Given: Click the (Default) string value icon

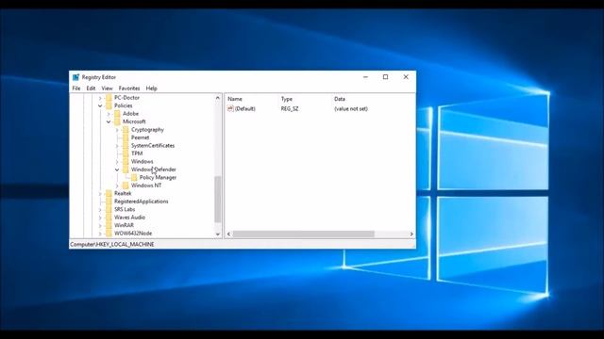Looking at the screenshot, I should point(230,109).
